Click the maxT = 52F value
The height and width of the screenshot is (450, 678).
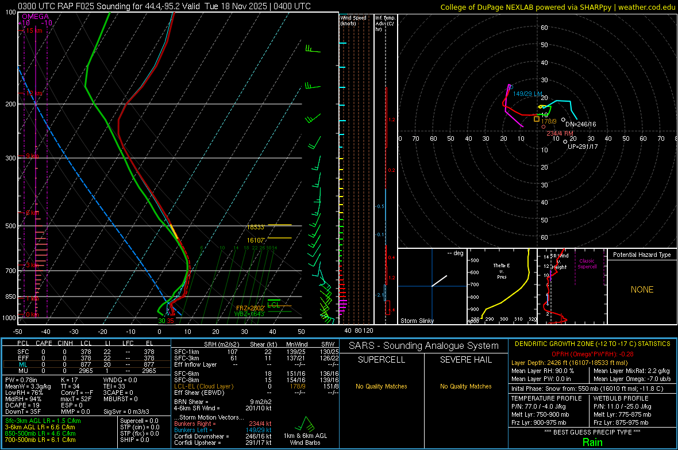pos(76,399)
